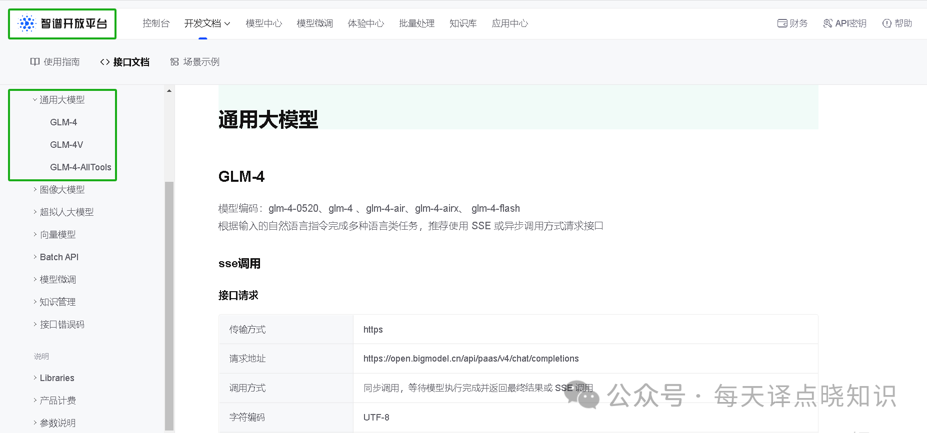Click the sse调用 subheading
927x433 pixels.
(239, 264)
